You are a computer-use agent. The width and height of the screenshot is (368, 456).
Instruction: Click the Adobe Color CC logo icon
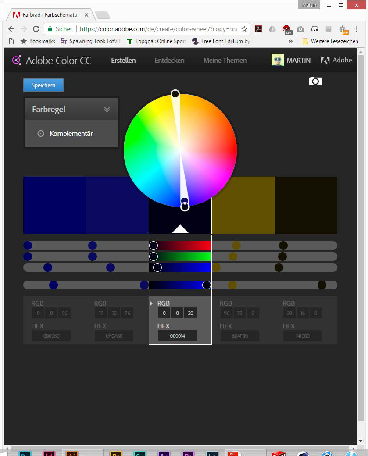(17, 60)
